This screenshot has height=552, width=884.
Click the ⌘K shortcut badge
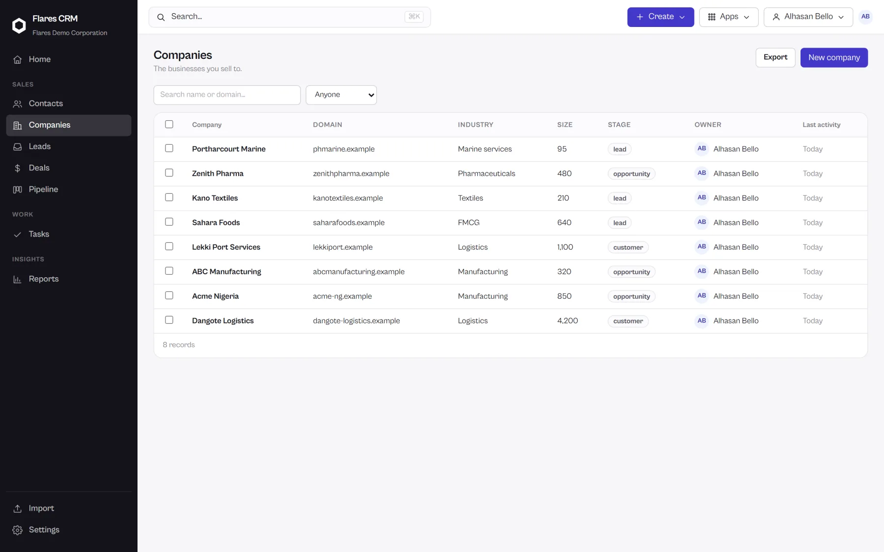click(414, 17)
